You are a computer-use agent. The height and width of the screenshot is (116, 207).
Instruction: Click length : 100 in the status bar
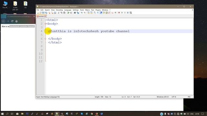pyautogui.click(x=99, y=97)
